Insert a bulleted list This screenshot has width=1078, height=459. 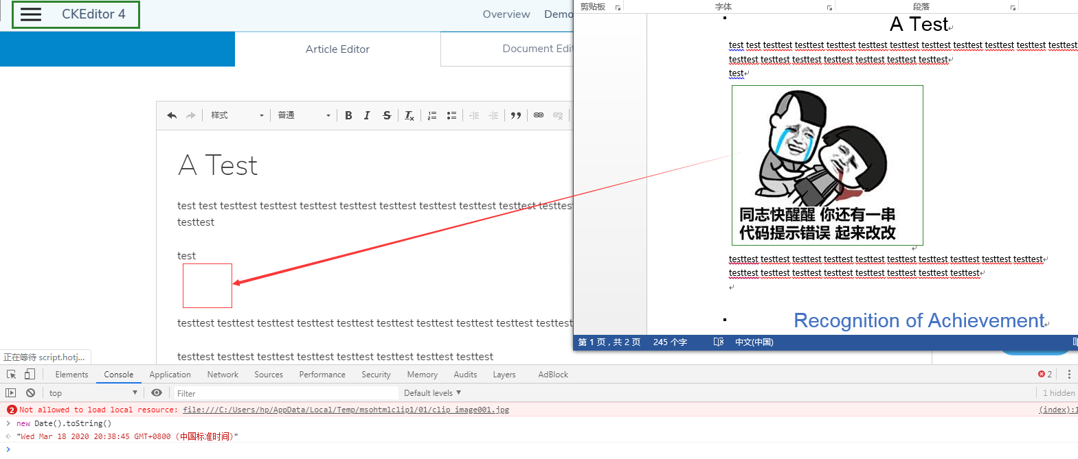(451, 115)
